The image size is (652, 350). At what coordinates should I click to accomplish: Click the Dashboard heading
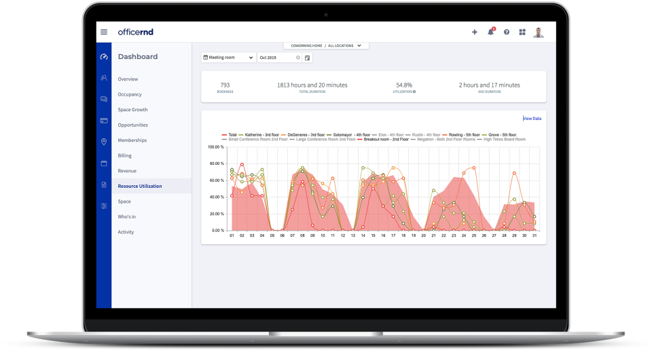pos(138,57)
